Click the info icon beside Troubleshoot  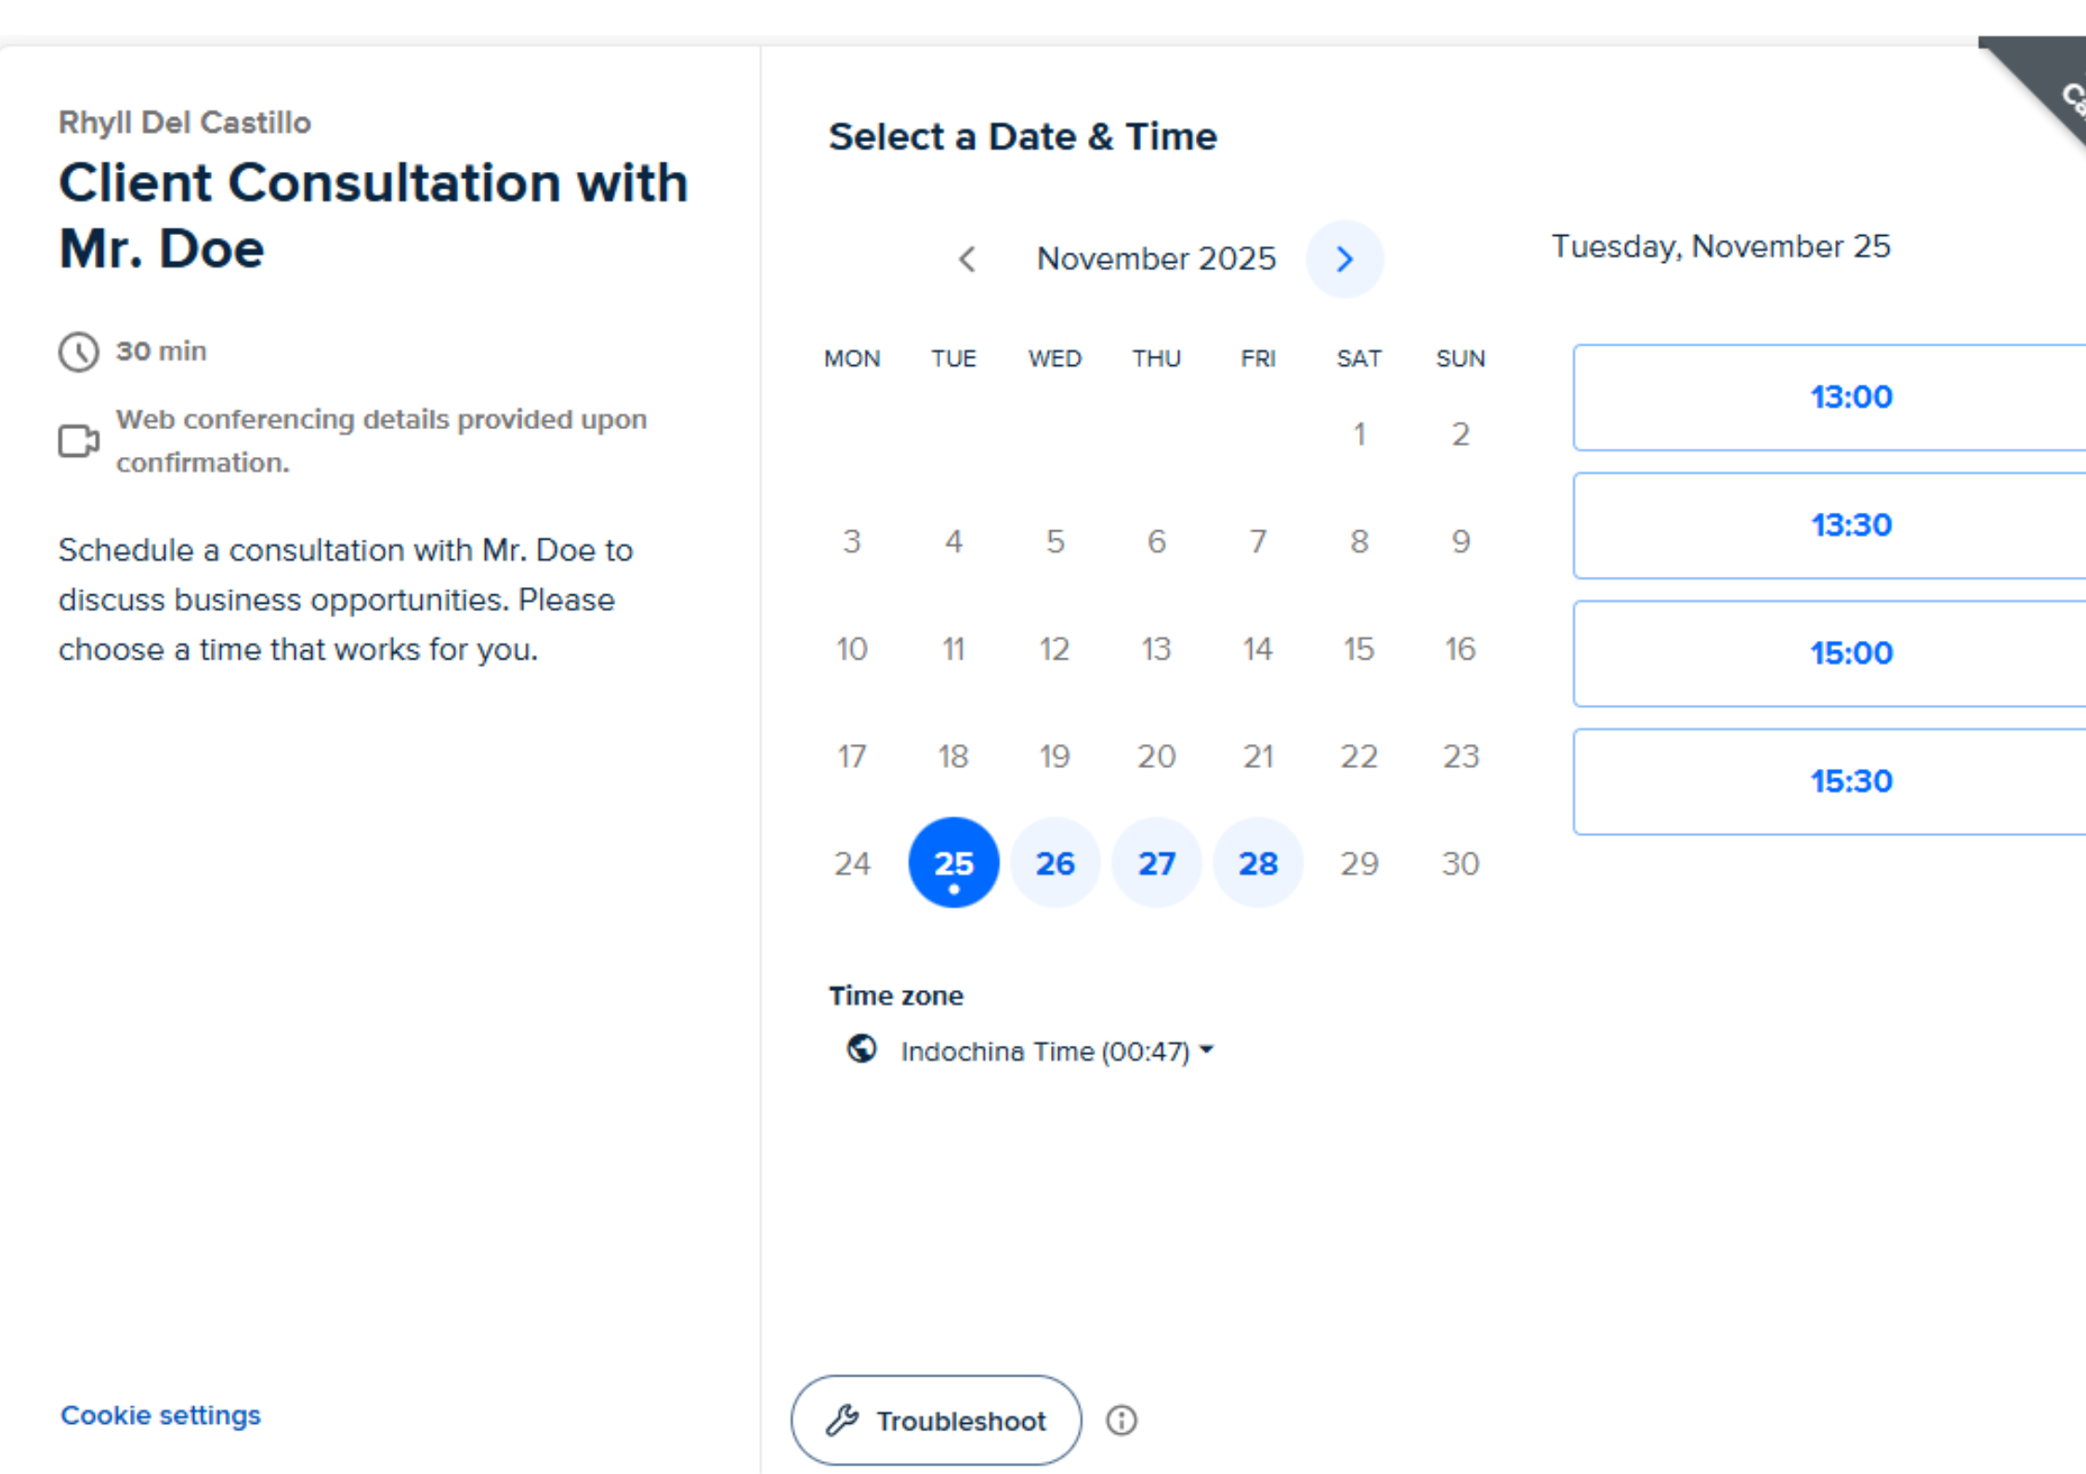point(1121,1420)
